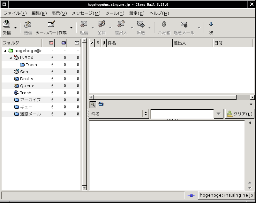Sort by the 日付 column header
The image size is (256, 203).
pyautogui.click(x=233, y=43)
